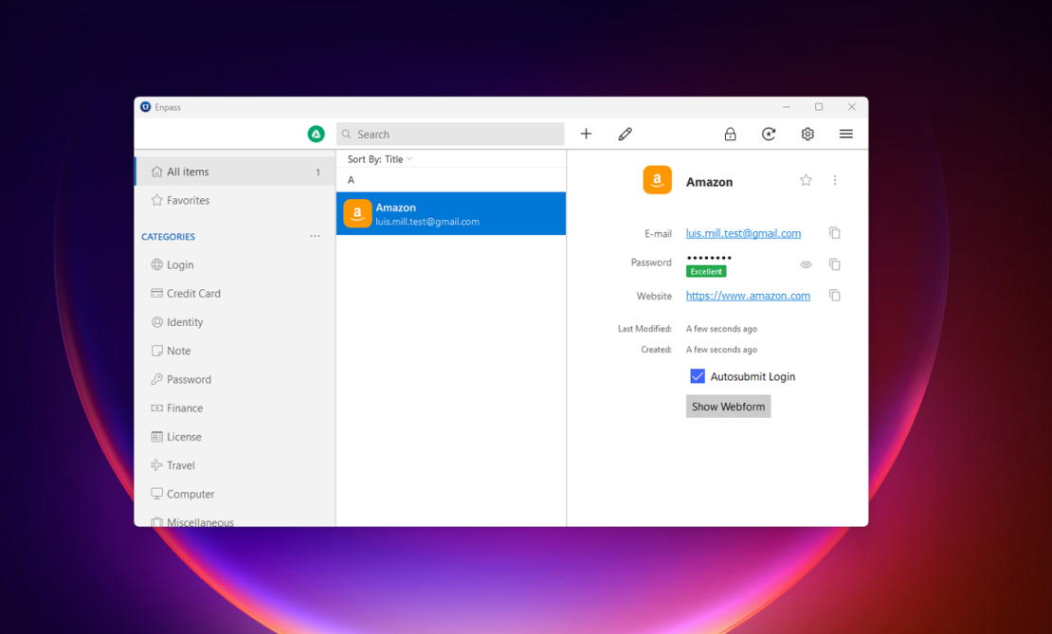Select Credit Card category in sidebar
1052x634 pixels.
point(193,294)
